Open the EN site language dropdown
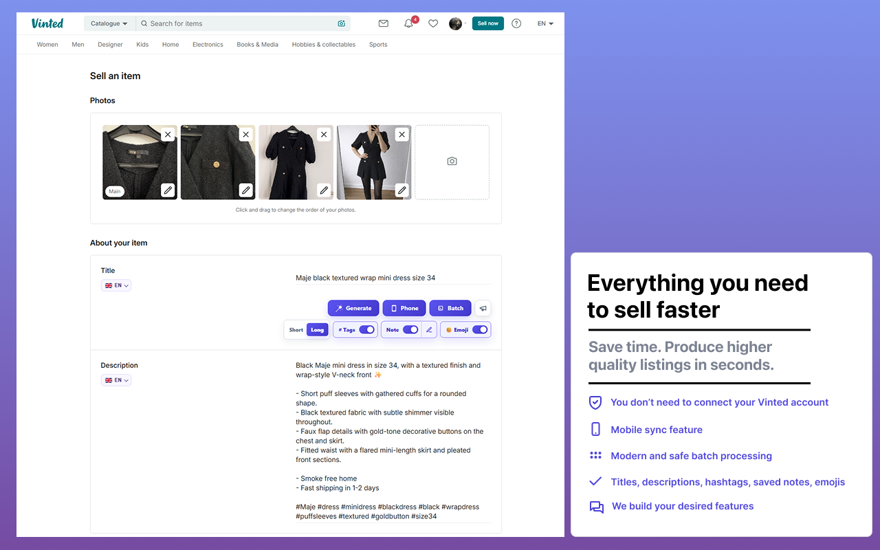 (545, 23)
